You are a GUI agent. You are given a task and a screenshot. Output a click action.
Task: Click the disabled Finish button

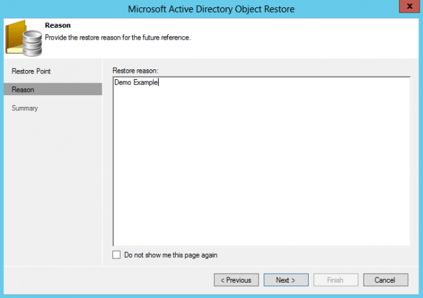tap(336, 280)
